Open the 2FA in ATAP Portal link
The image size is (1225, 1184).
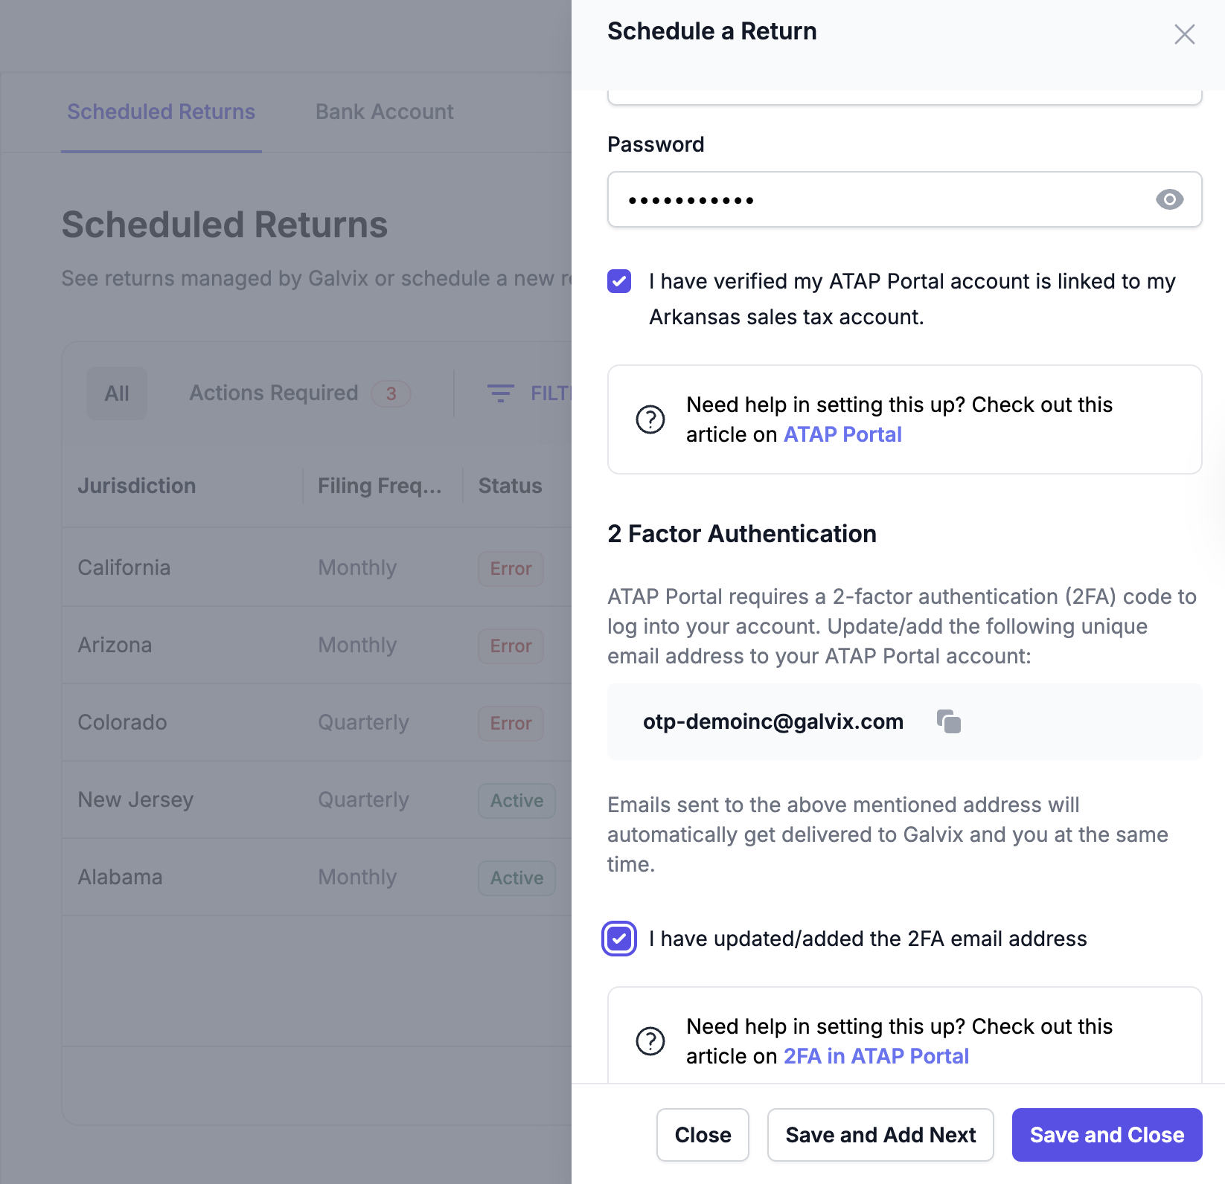click(x=876, y=1056)
